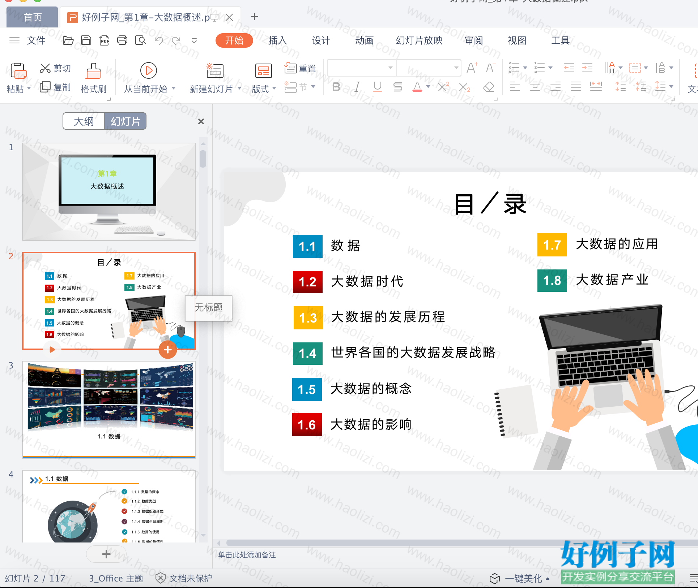698x588 pixels.
Task: Decrease font size with A- icon
Action: [x=491, y=68]
